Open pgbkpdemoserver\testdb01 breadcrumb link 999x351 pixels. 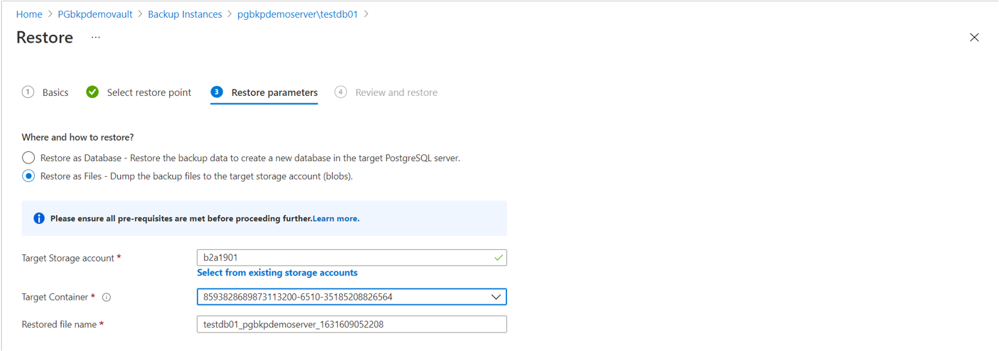[x=298, y=14]
